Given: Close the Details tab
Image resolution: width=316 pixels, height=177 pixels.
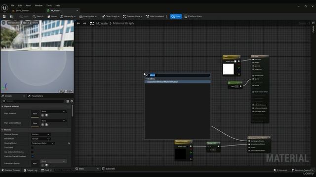Looking at the screenshot, I should [x=24, y=96].
